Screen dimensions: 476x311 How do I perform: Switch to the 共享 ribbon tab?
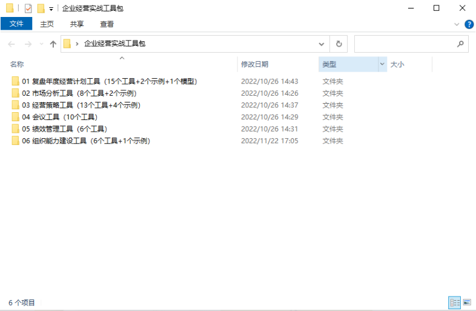77,24
